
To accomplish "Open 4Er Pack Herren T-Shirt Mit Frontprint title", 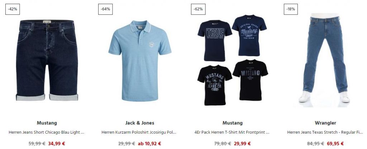I will pos(232,132).
